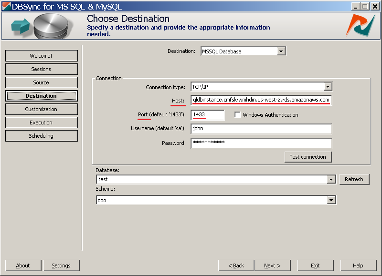Click the Schema: label

click(x=105, y=189)
